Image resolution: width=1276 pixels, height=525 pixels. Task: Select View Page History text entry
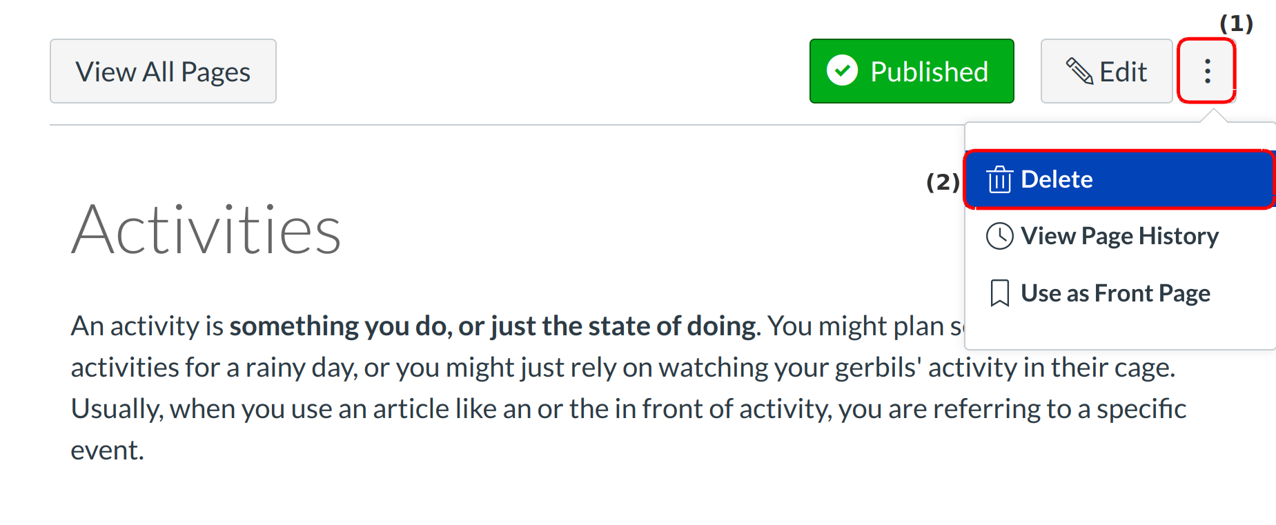click(1119, 236)
